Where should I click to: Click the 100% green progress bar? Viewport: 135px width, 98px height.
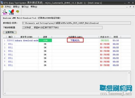pos(45,40)
